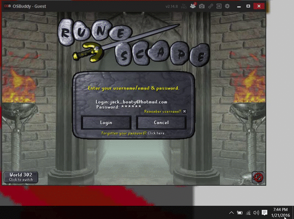
Task: Open the World 302 switcher
Action: click(21, 177)
